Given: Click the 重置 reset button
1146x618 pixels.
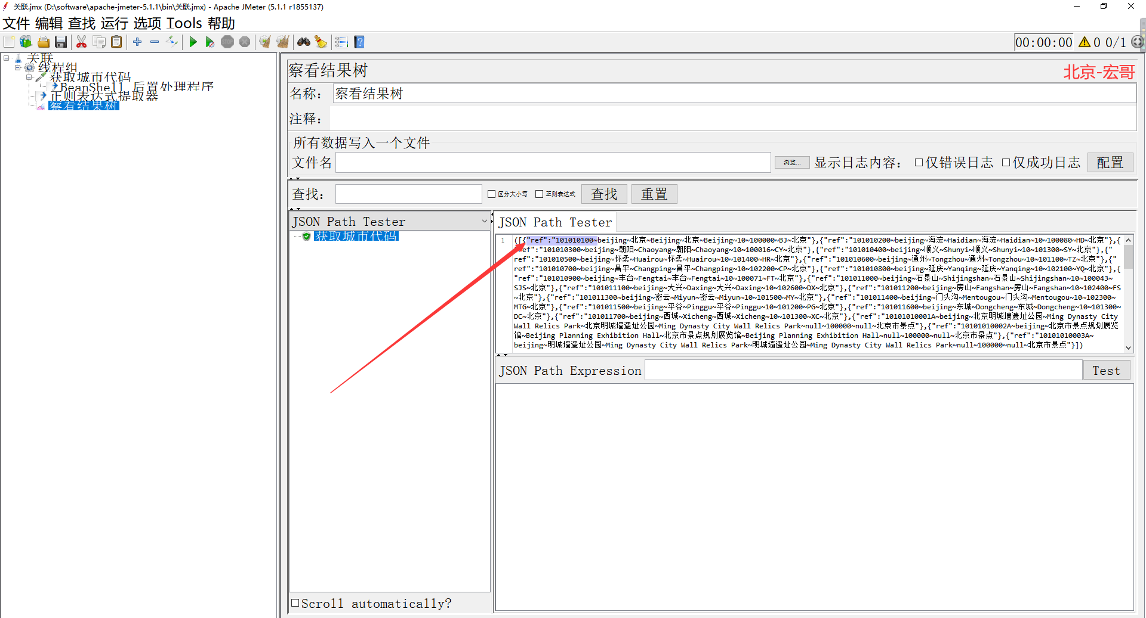Looking at the screenshot, I should (654, 194).
